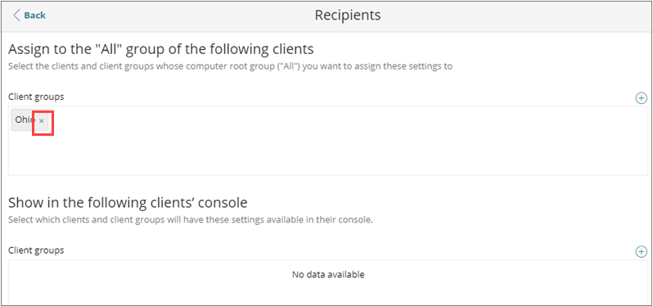Click 'Show in the following clients' console' heading
The height and width of the screenshot is (306, 653).
tap(128, 202)
